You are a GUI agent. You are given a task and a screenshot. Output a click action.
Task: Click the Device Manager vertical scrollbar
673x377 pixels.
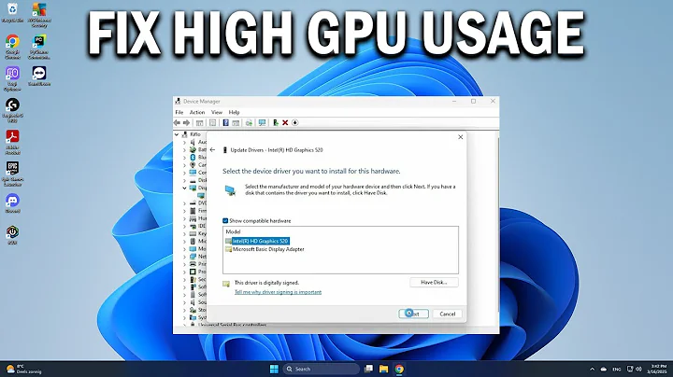point(497,223)
